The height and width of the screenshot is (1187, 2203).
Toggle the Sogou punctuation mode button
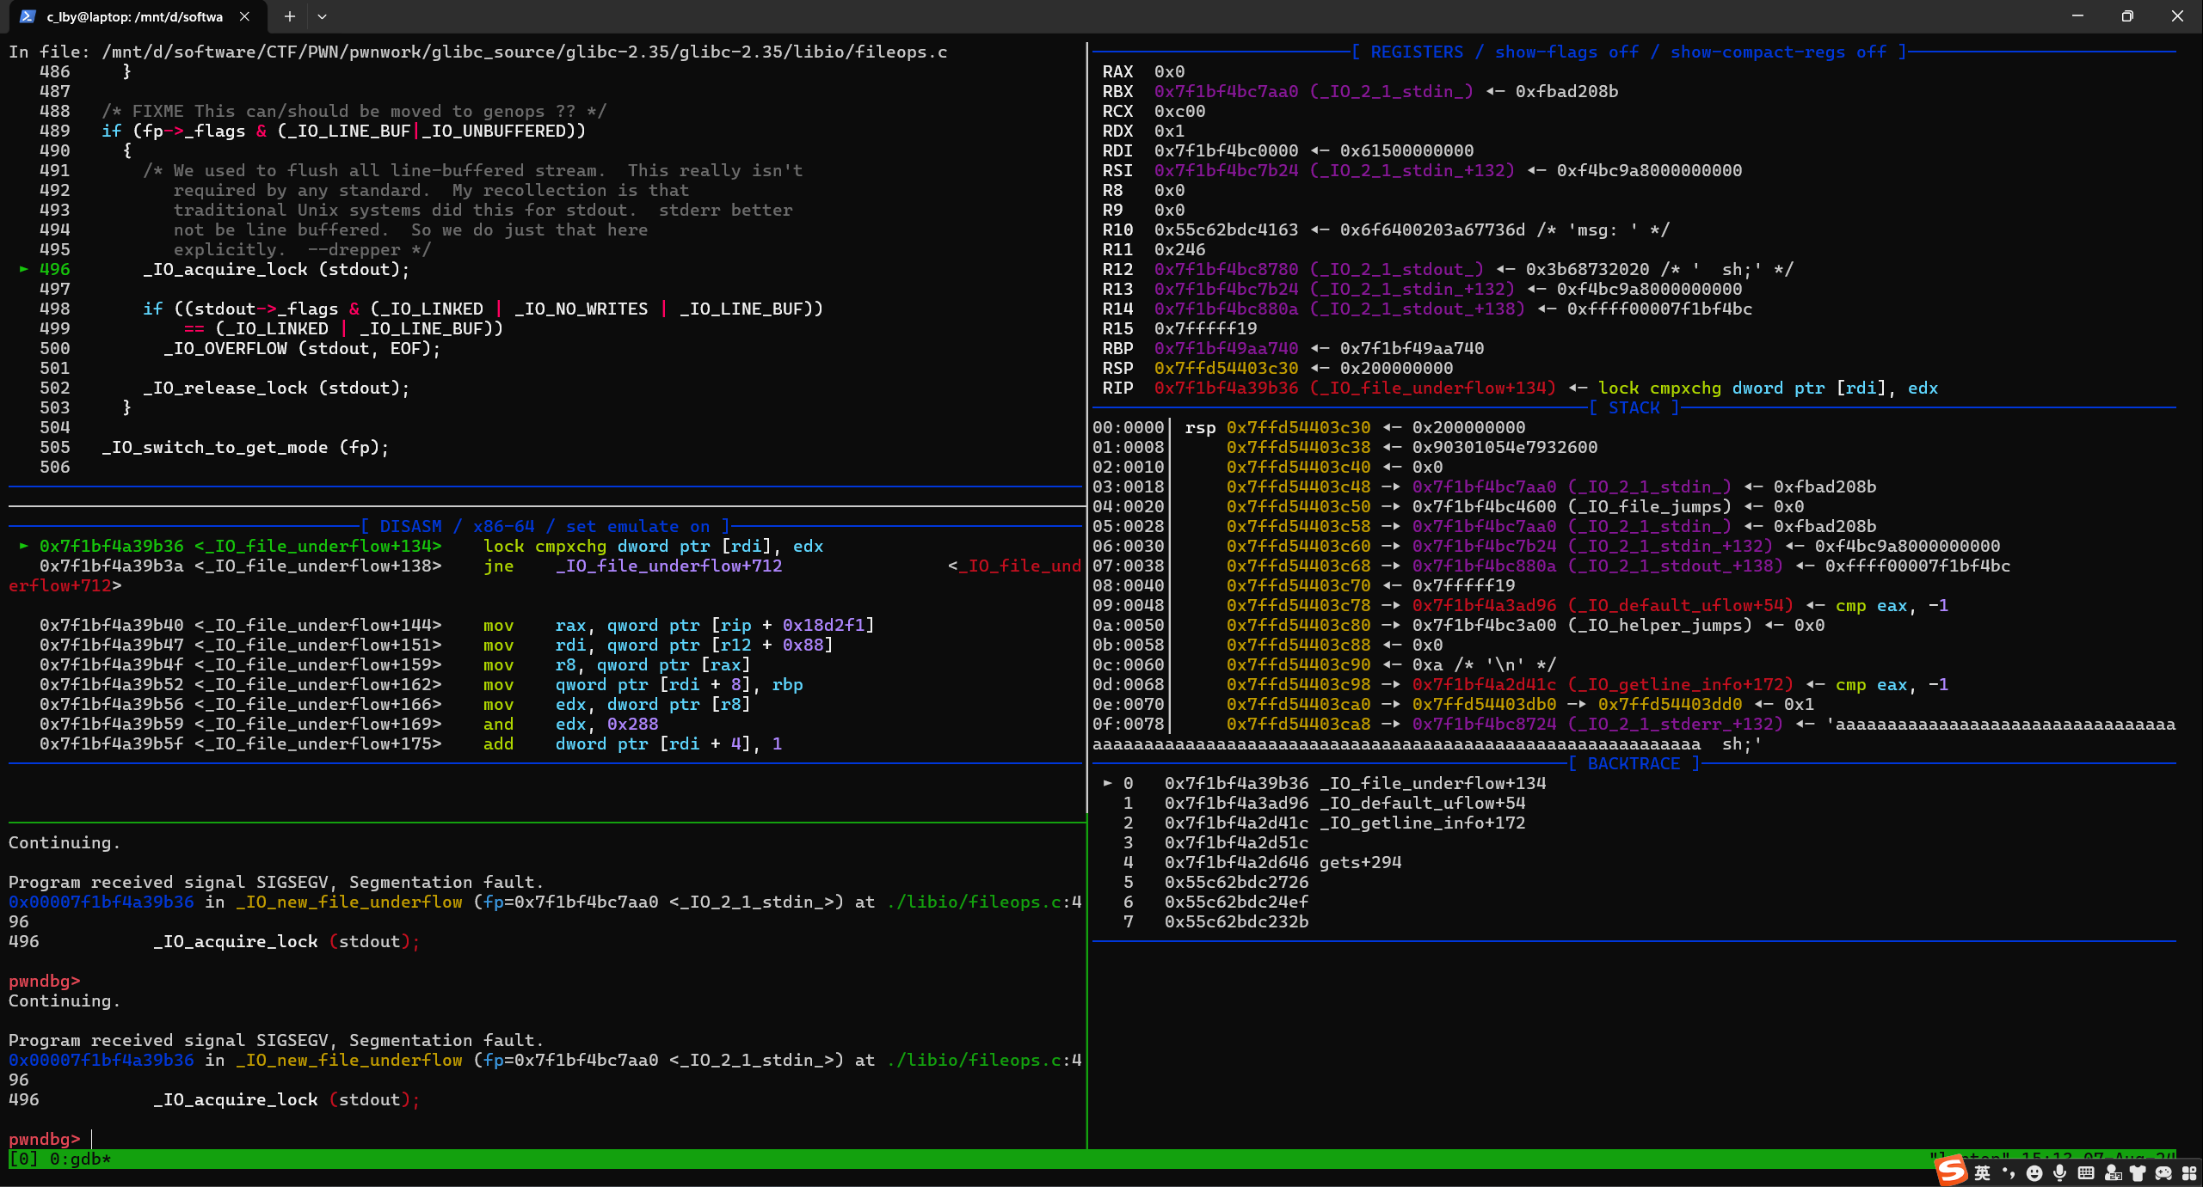tap(2009, 1173)
